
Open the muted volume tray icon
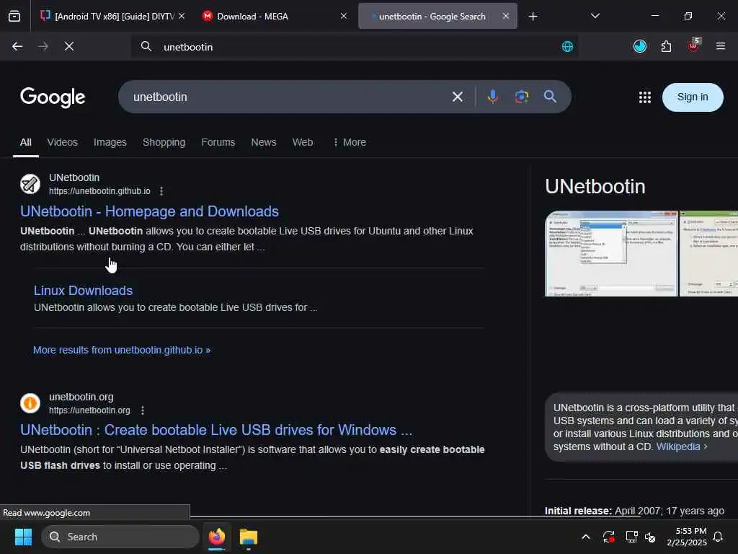650,537
